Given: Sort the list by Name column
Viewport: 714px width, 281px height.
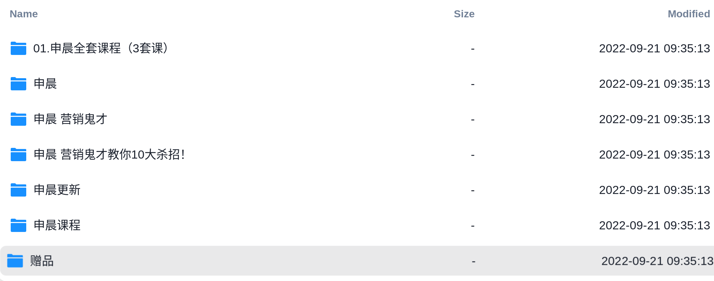Looking at the screenshot, I should [x=24, y=14].
